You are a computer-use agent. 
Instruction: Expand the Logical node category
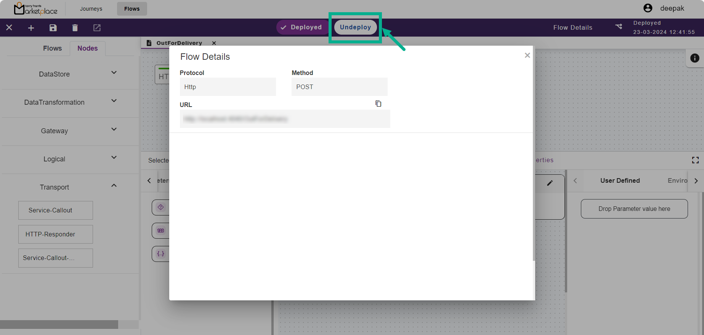[114, 158]
